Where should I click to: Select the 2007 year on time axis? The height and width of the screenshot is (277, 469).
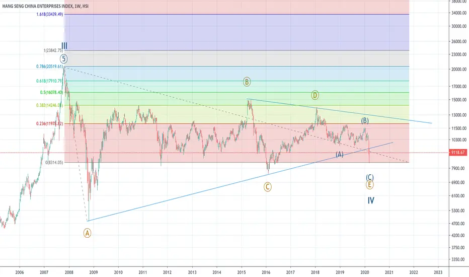click(x=44, y=272)
